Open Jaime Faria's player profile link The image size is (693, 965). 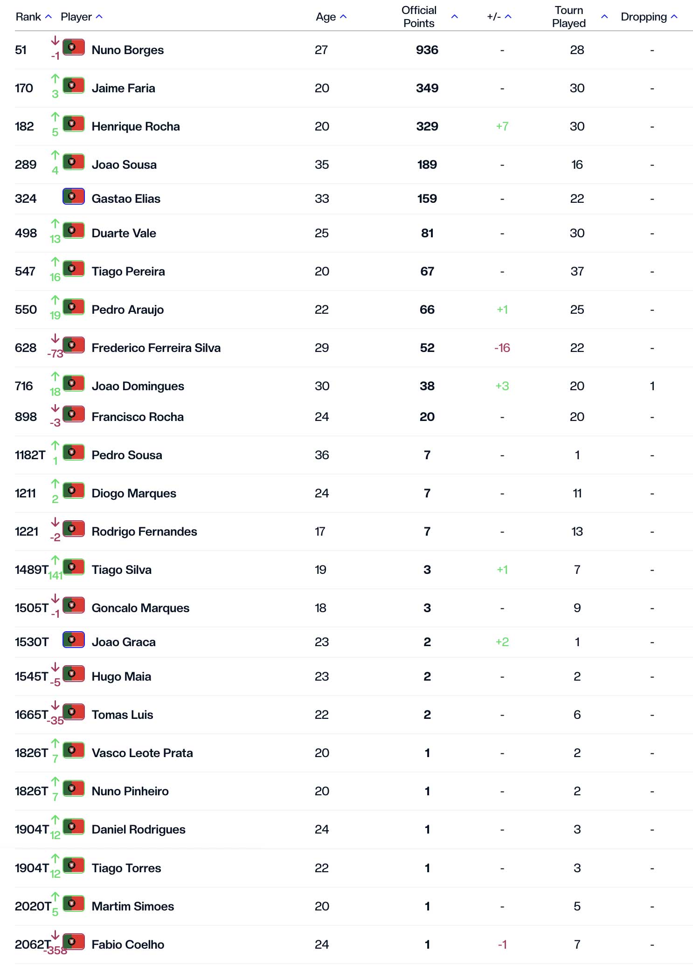123,88
